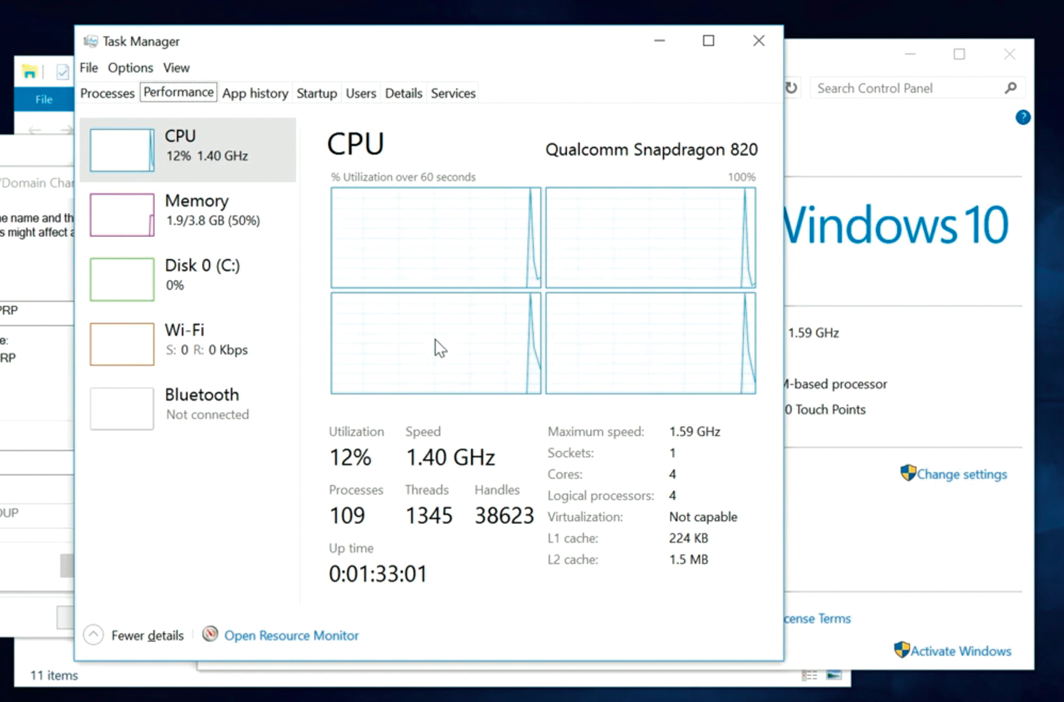Image resolution: width=1064 pixels, height=702 pixels.
Task: Open the Resource Monitor link
Action: tap(291, 635)
